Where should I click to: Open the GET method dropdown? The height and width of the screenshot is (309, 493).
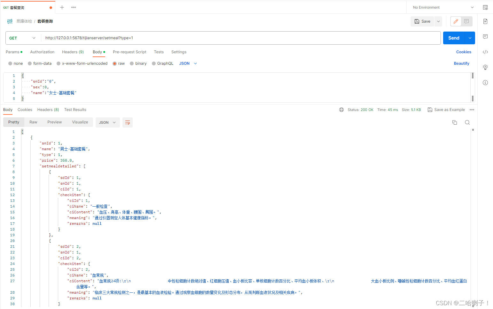tap(22, 38)
